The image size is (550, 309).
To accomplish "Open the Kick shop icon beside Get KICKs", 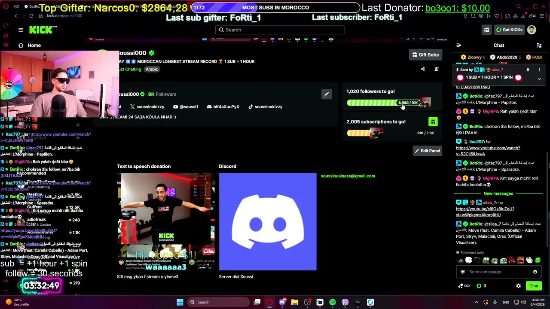I will pos(486,30).
